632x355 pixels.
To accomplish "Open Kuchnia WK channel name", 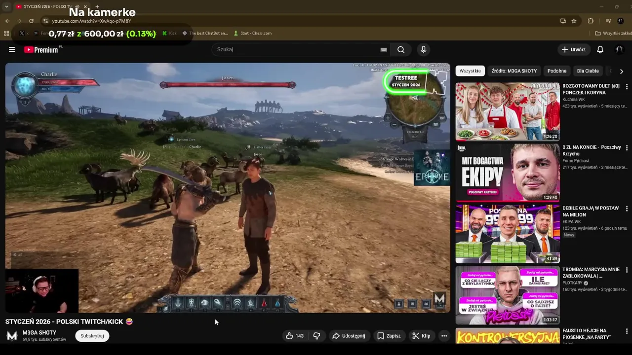I will point(573,100).
